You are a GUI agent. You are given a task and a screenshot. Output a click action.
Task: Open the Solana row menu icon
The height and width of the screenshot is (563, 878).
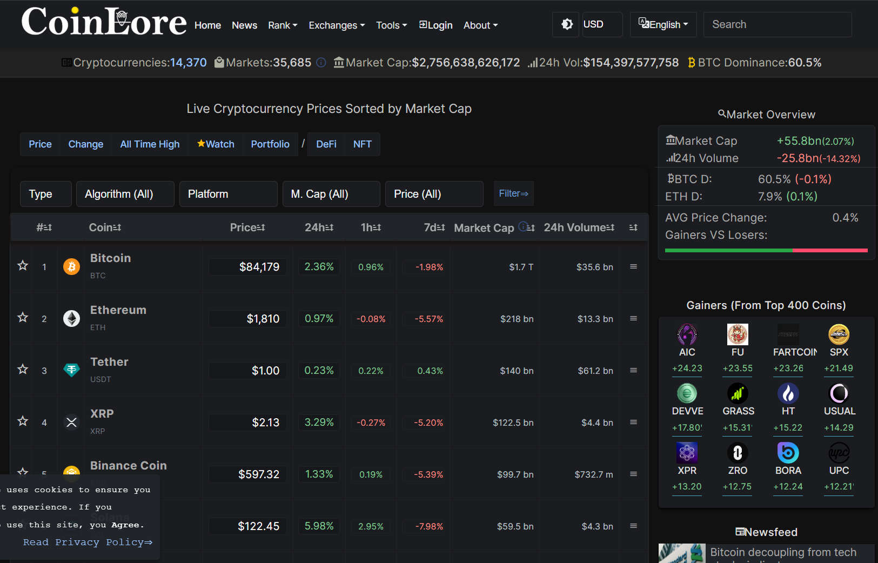tap(633, 526)
